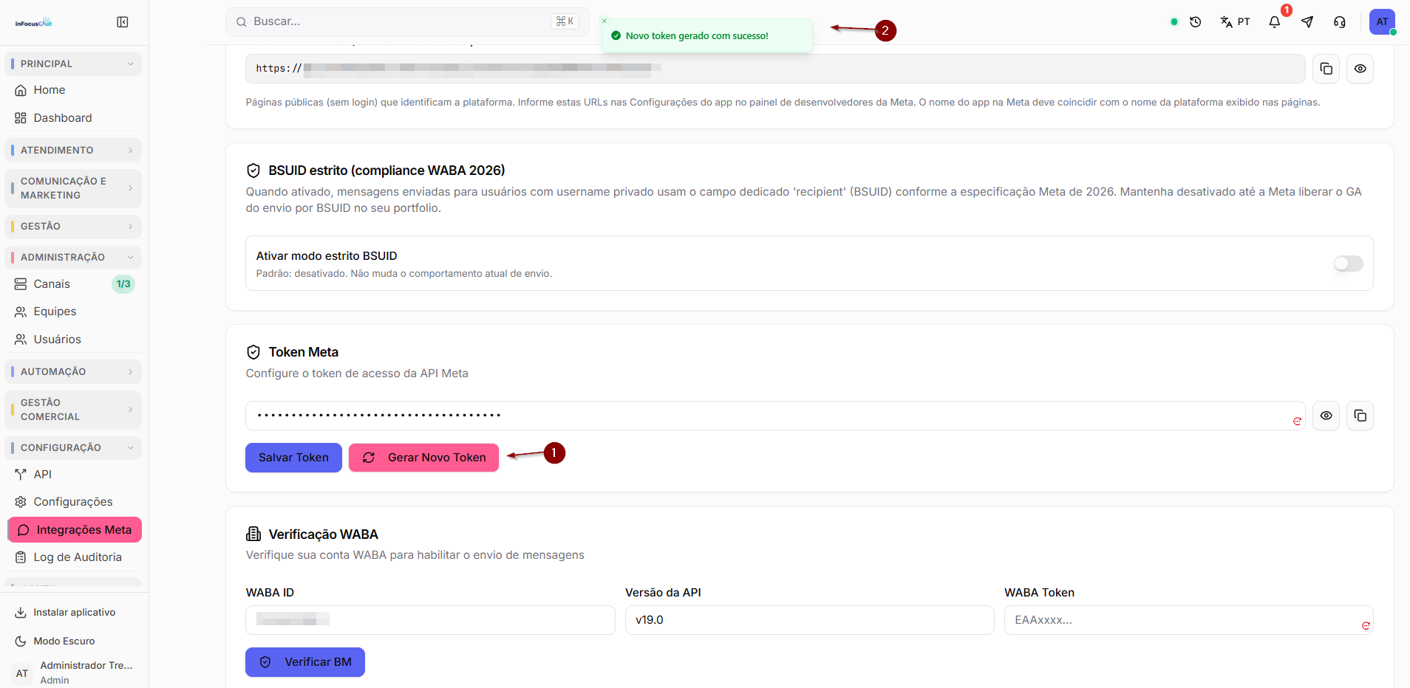
Task: Click the paper plane send icon
Action: click(1307, 22)
